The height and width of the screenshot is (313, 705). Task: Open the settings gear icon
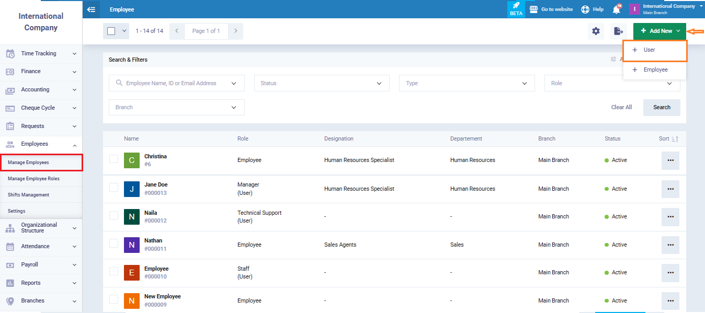(596, 31)
